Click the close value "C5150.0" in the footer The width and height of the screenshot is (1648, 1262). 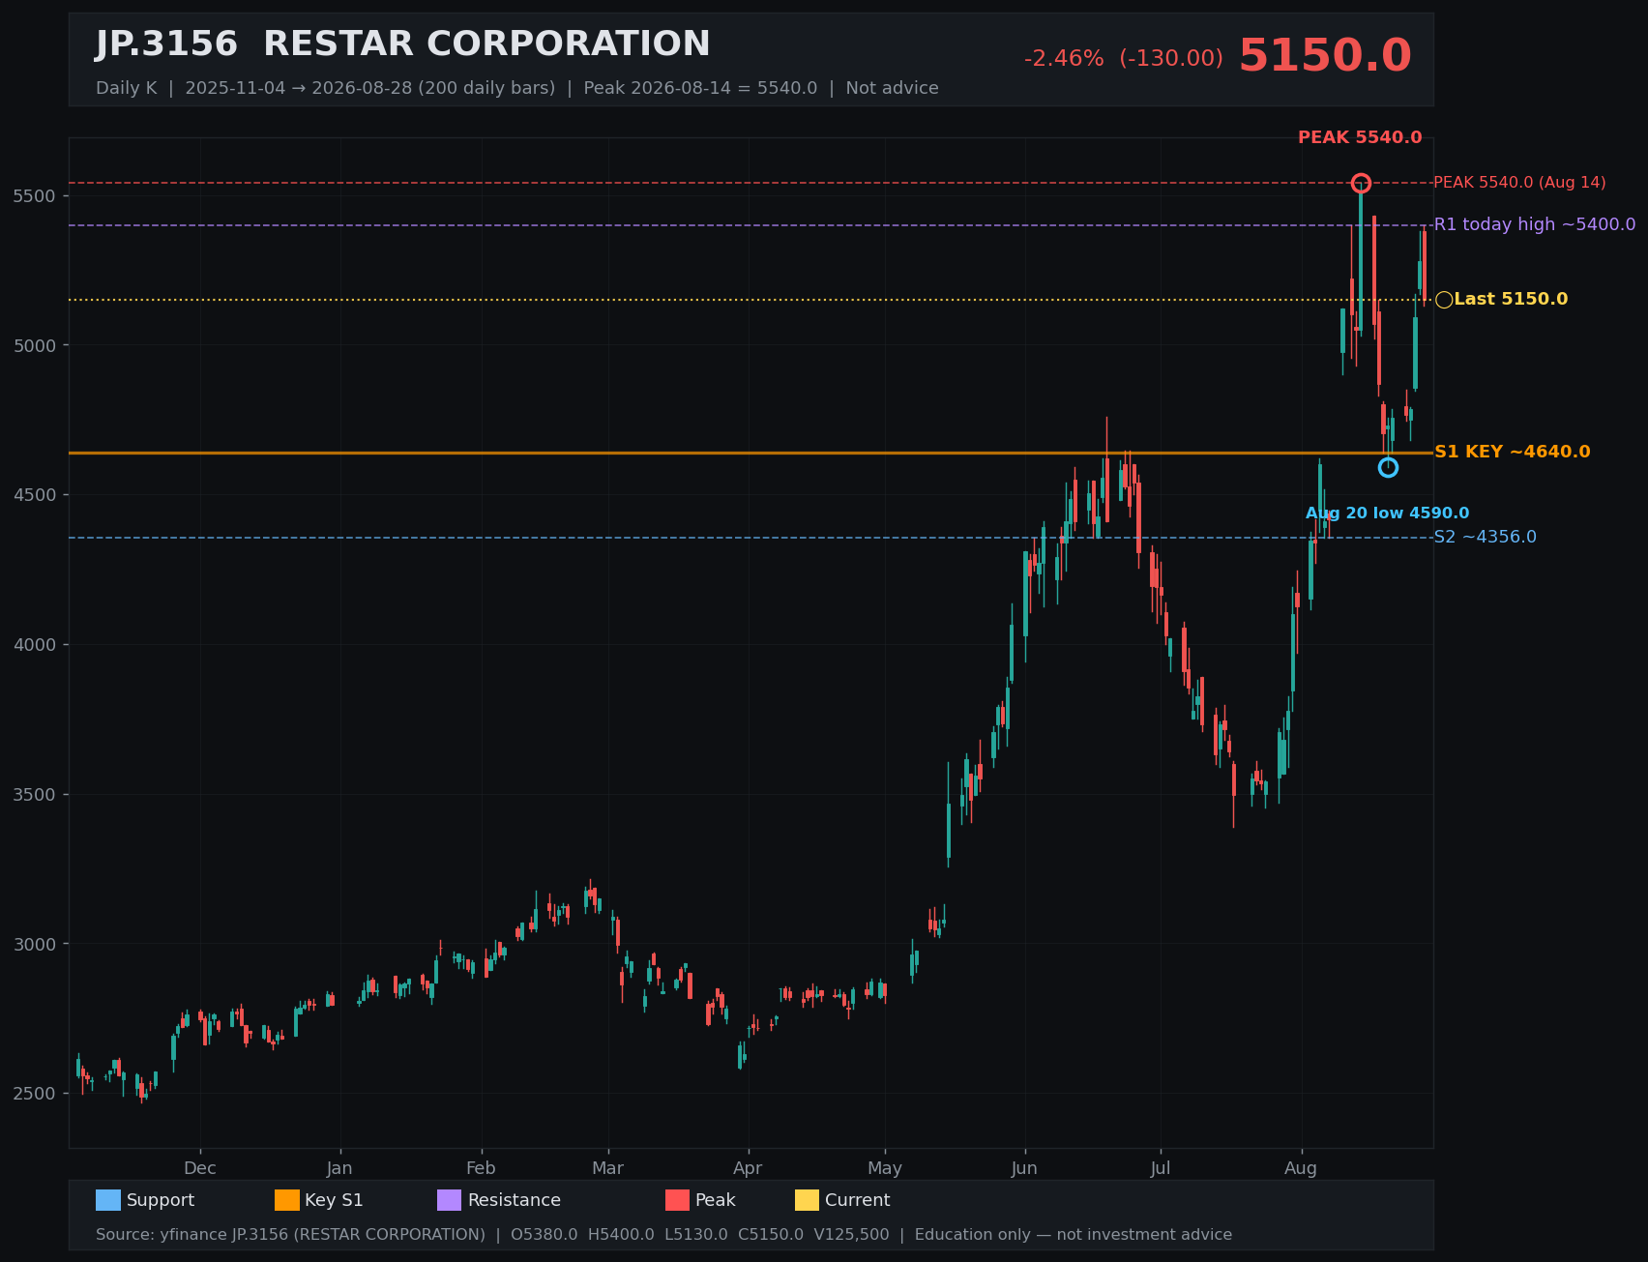click(771, 1235)
